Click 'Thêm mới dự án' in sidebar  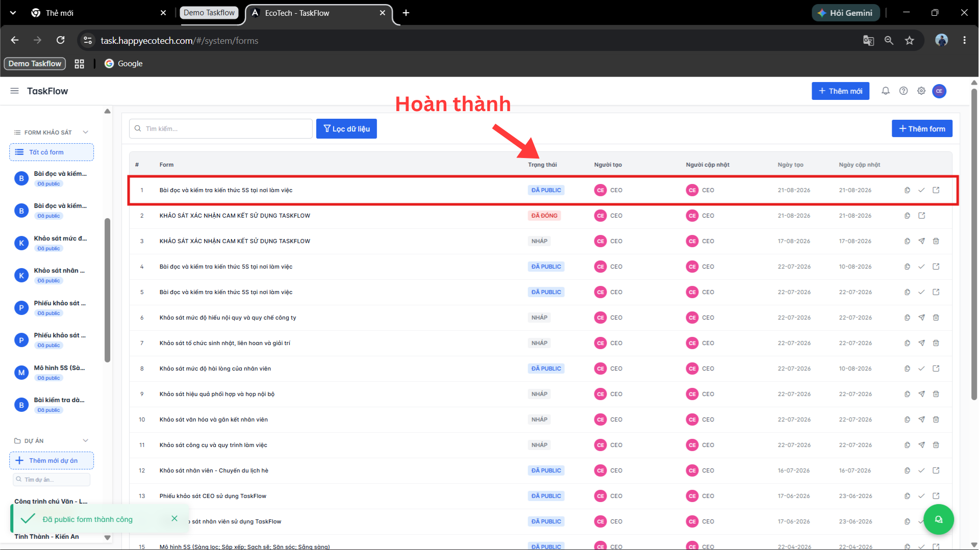tap(52, 461)
